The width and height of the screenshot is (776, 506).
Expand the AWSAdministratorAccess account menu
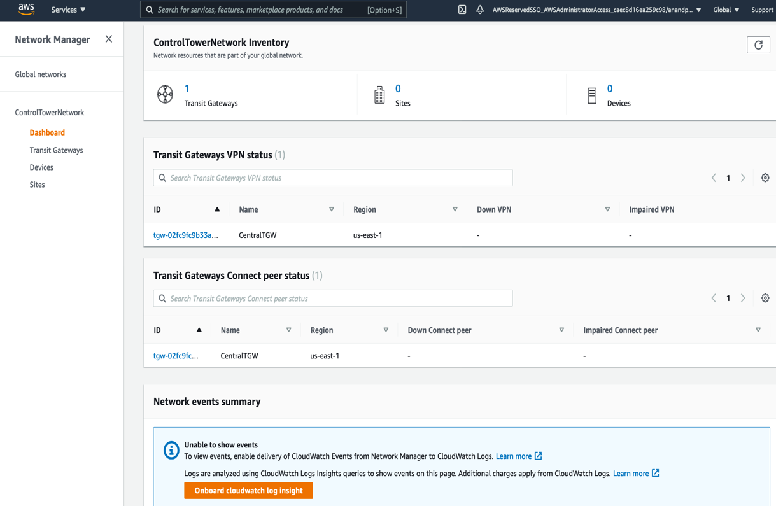[x=595, y=10]
